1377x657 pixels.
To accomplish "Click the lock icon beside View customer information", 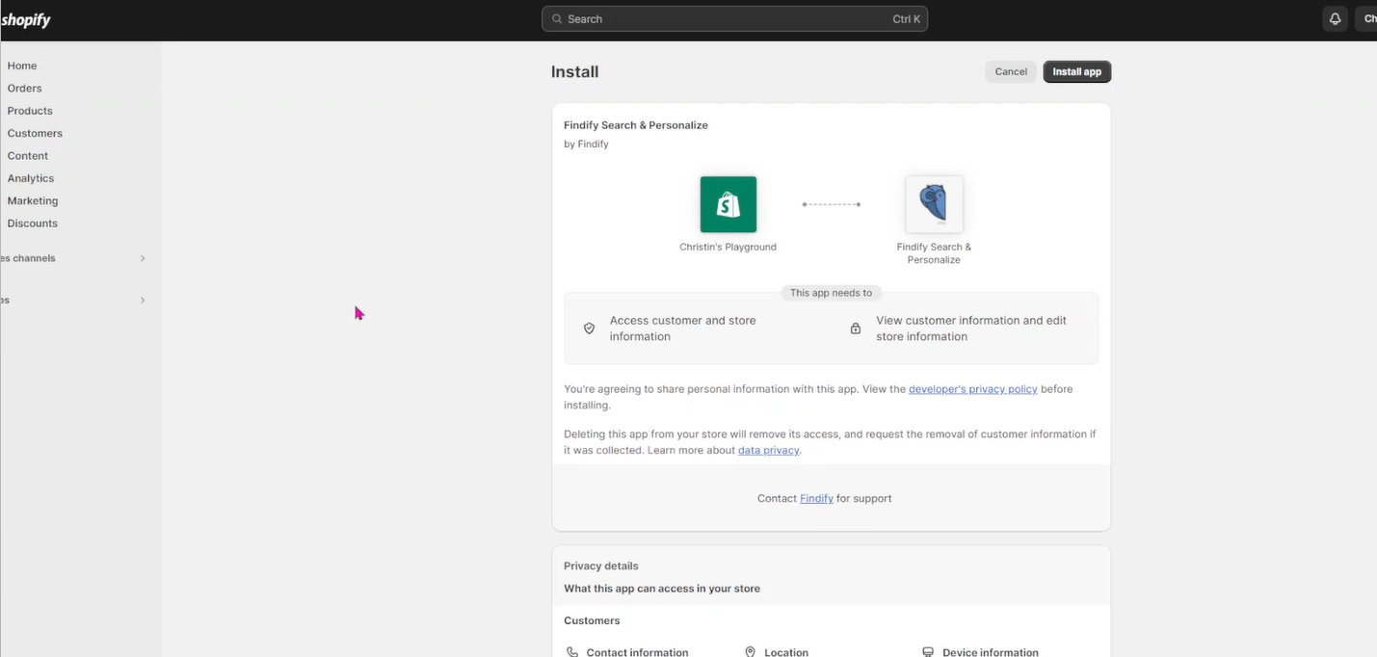I will coord(855,328).
